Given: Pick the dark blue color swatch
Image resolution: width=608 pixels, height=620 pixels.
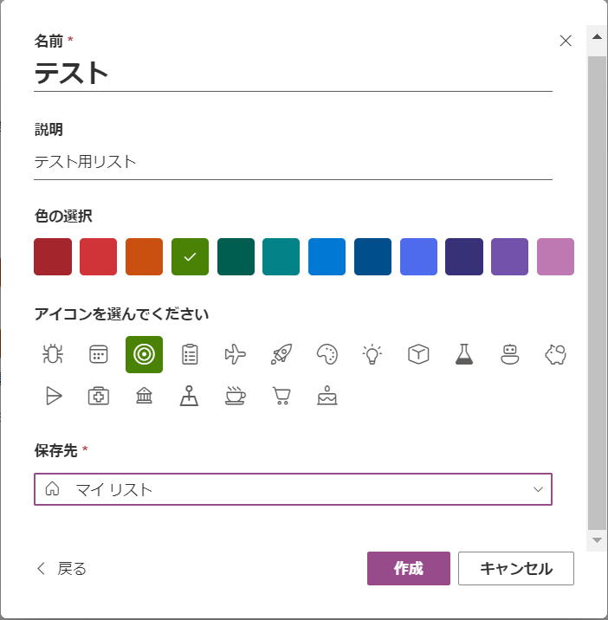Looking at the screenshot, I should (x=372, y=256).
